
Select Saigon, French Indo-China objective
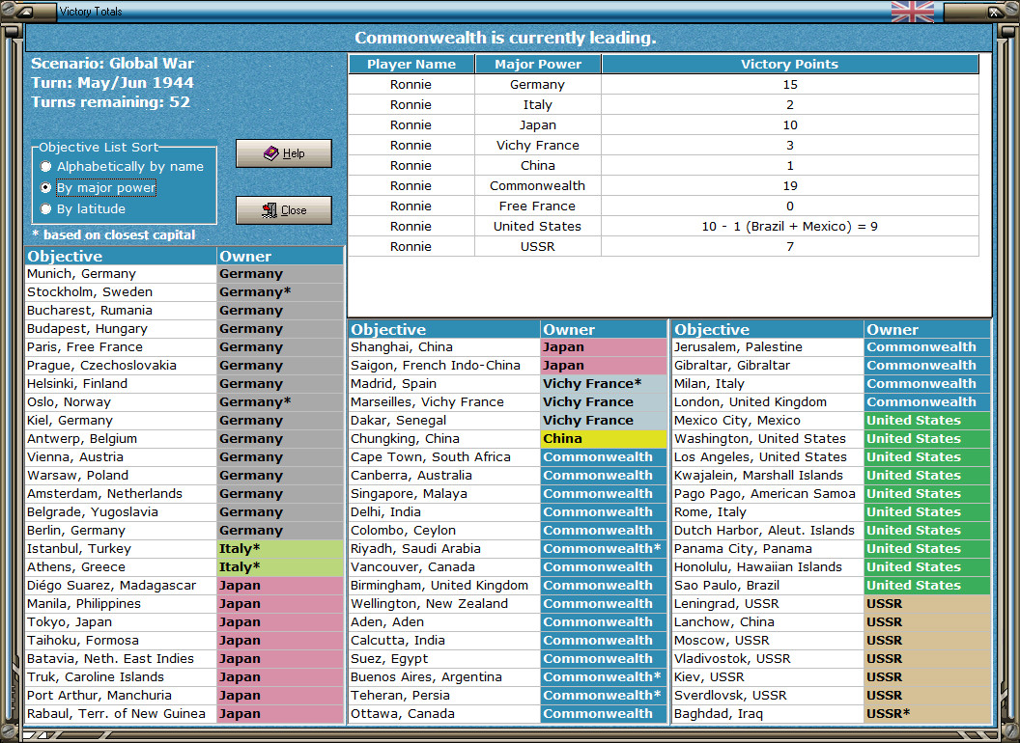tap(444, 366)
